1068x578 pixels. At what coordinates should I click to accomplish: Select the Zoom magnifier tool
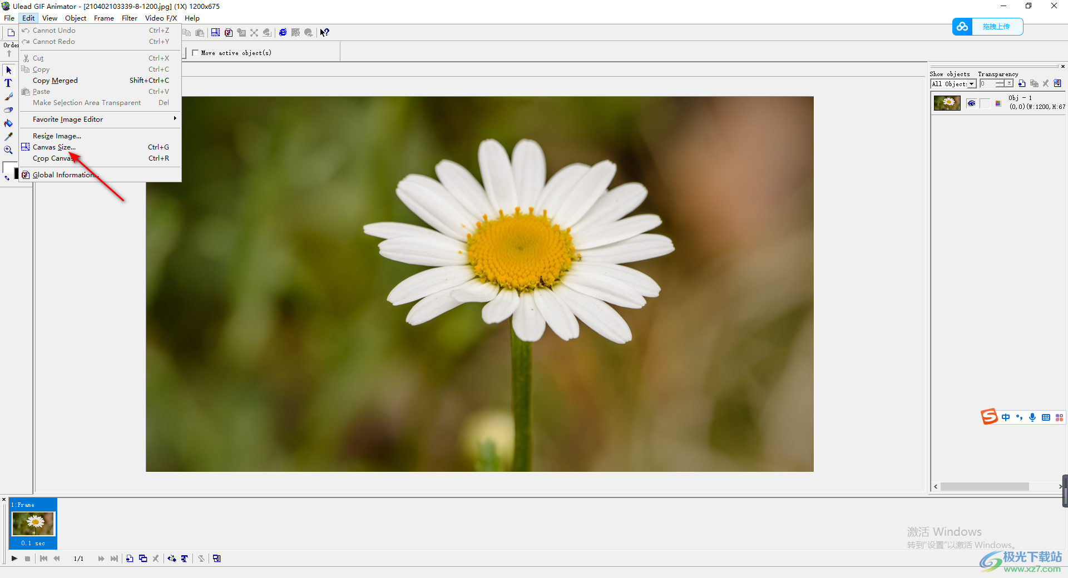click(8, 150)
